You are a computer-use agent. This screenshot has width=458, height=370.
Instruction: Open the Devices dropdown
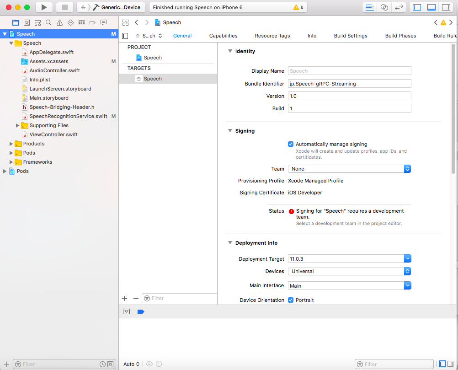(x=349, y=271)
